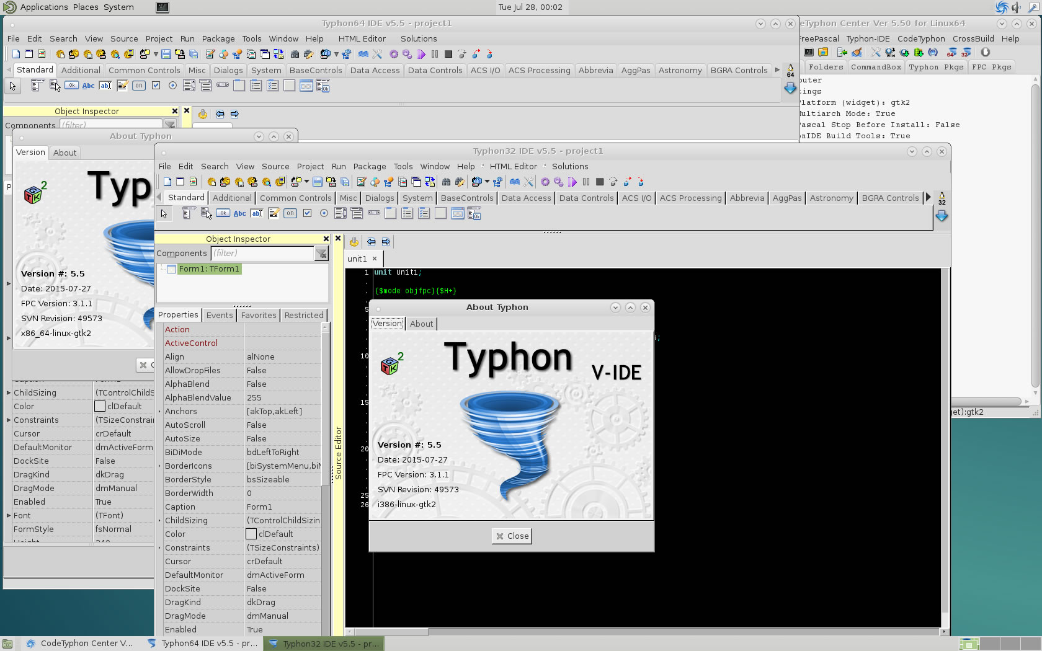Open dropdown arrow beside New Item icon in Typhon32 toolbar
Screen dimensions: 1042x651
306,182
